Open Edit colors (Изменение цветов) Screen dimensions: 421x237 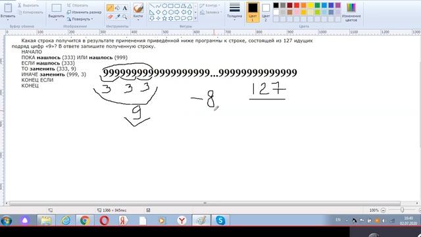(351, 12)
